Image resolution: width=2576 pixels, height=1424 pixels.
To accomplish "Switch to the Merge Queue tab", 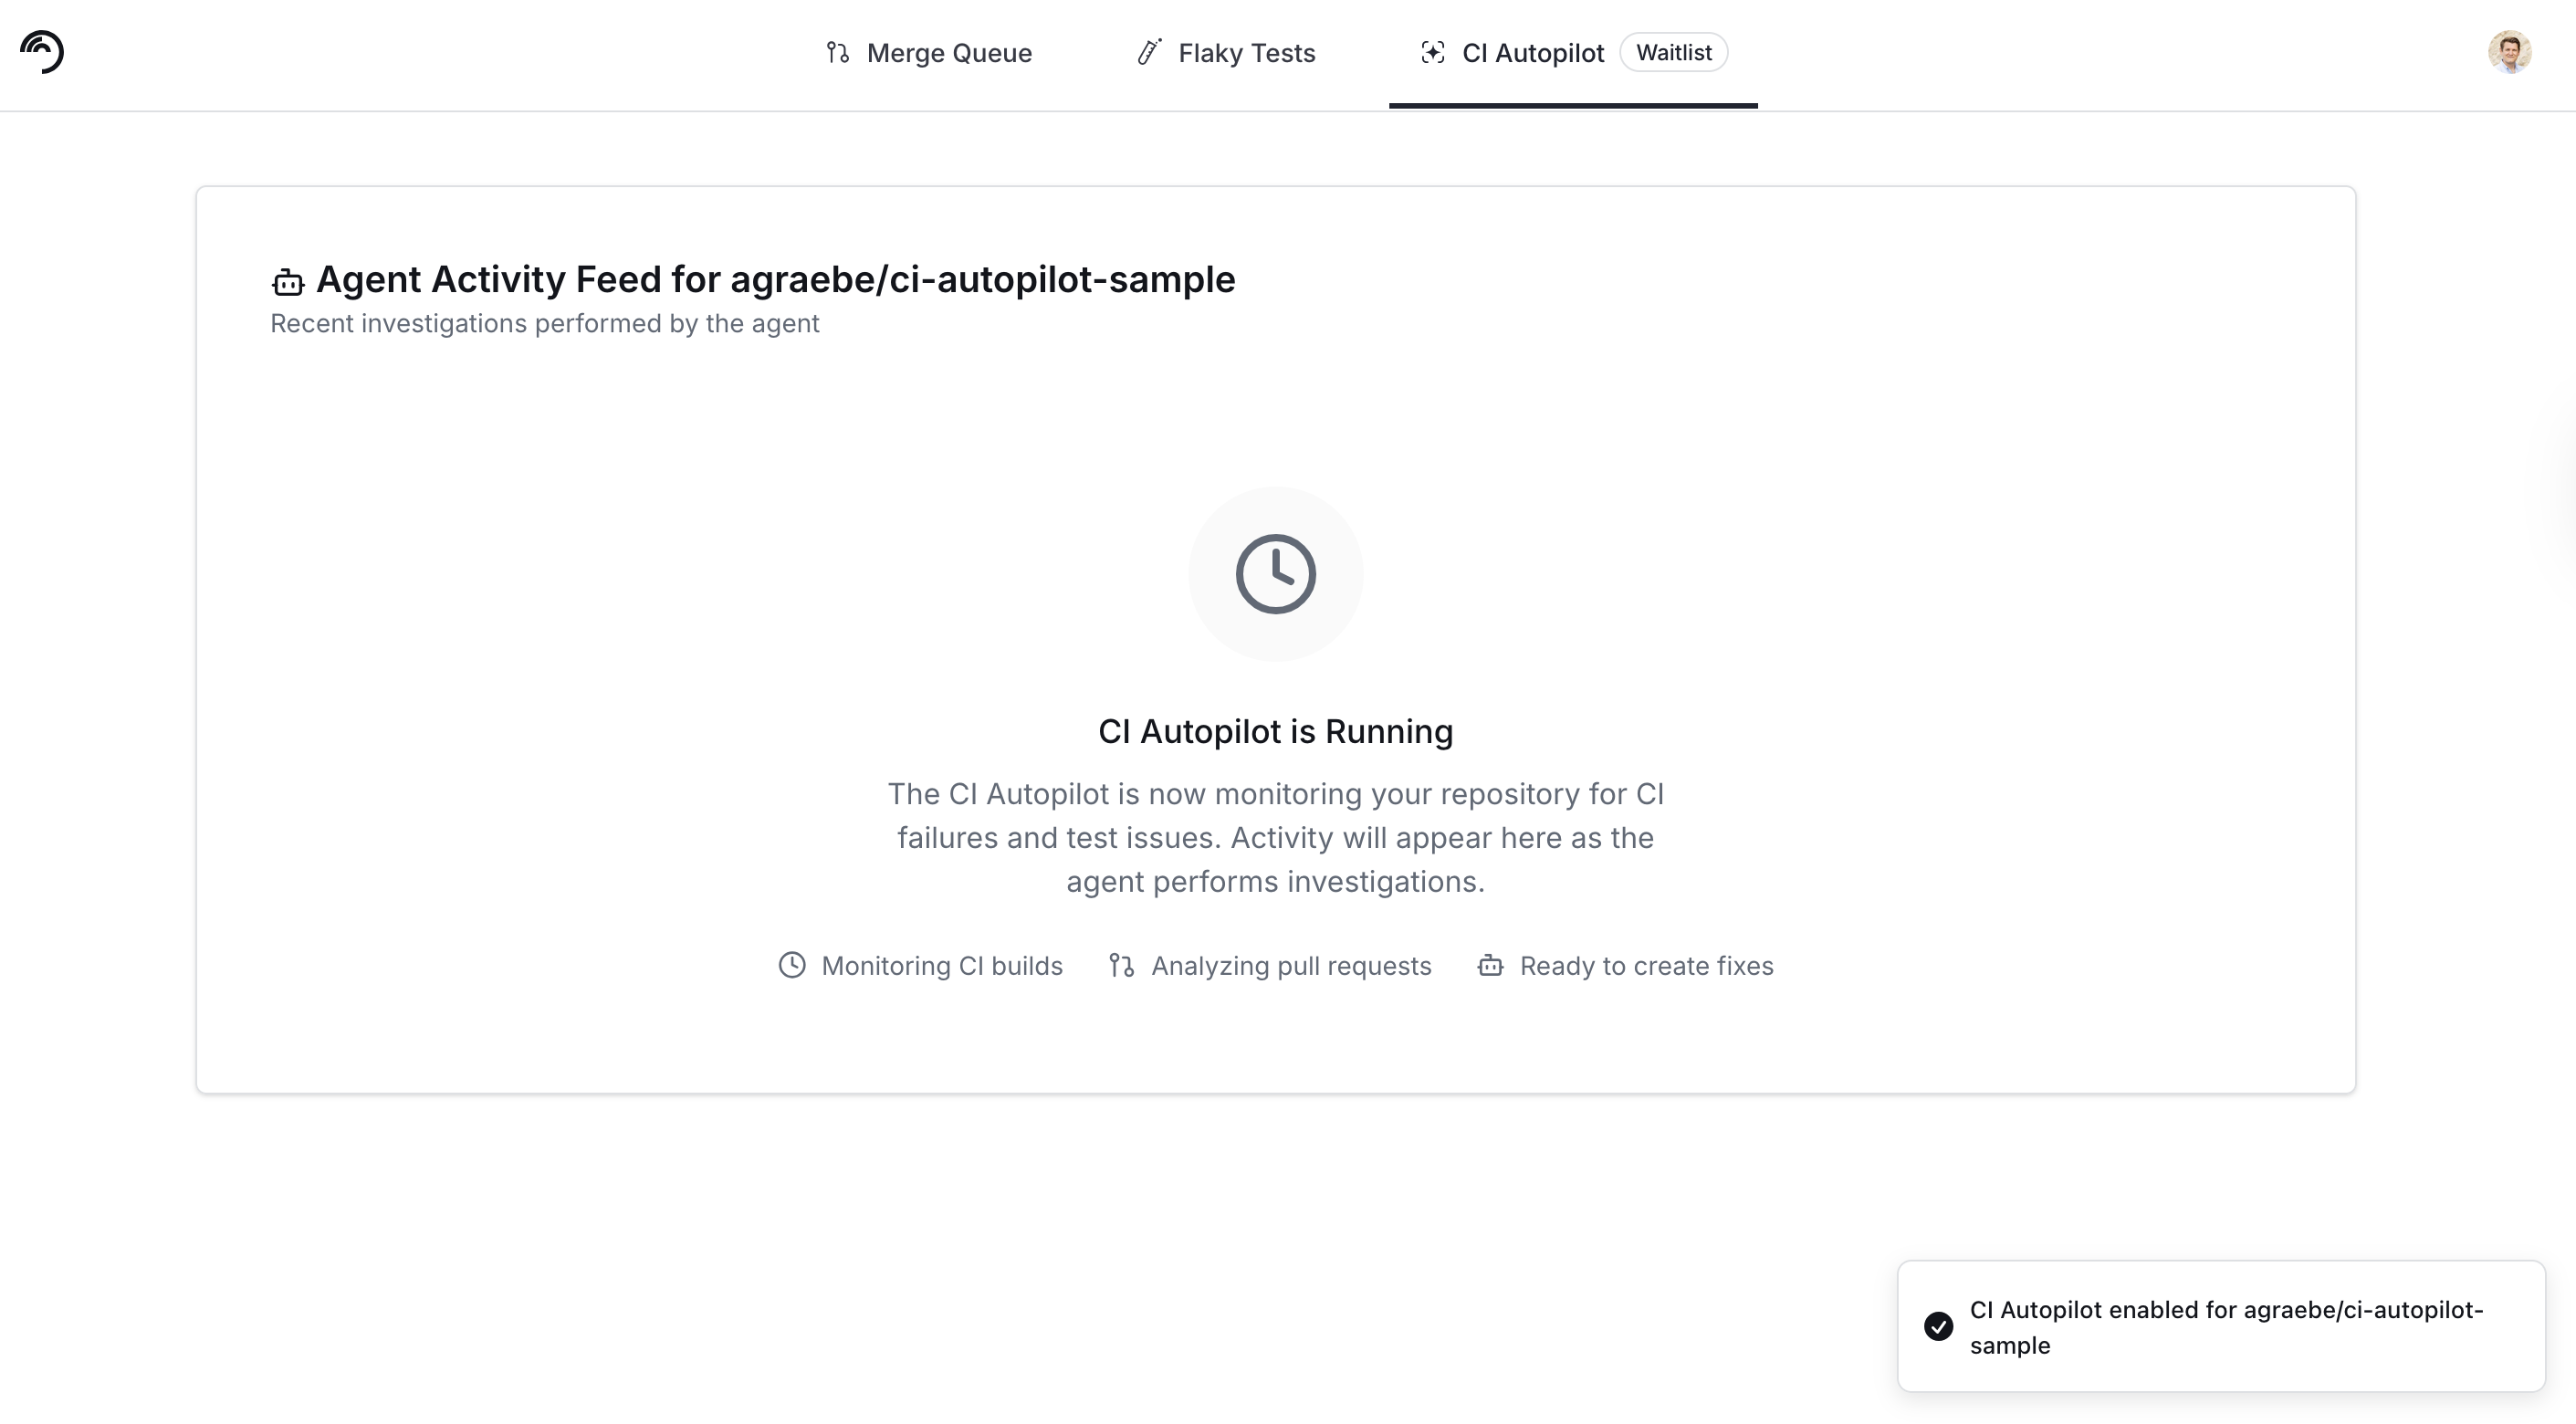I will (948, 53).
